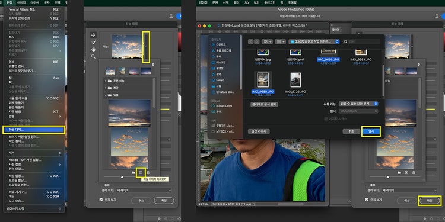This screenshot has height=222, width=445.
Task: Open the icon view options dropdown in file dialog
Action: [x=268, y=41]
